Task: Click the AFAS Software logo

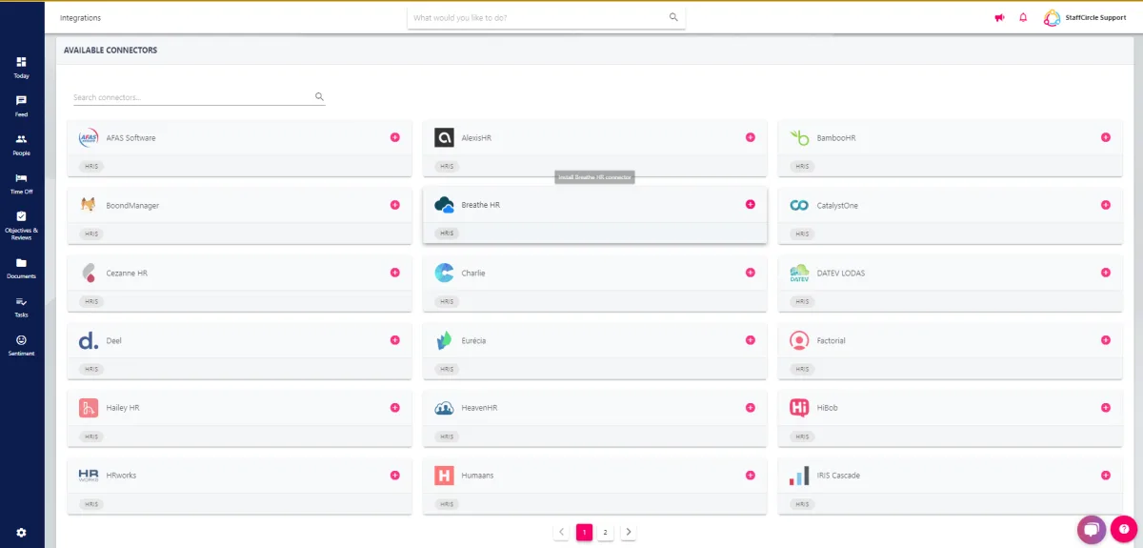Action: [89, 138]
